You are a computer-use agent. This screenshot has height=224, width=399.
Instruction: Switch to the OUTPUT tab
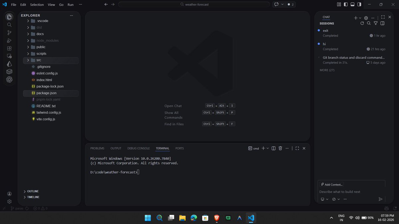pos(116,148)
